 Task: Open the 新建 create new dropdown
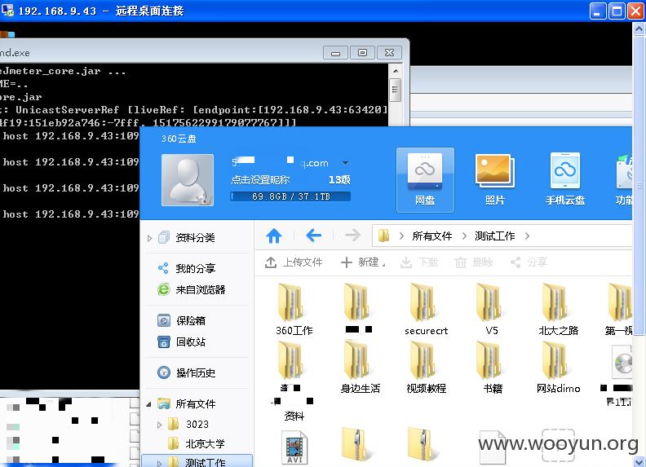click(363, 262)
